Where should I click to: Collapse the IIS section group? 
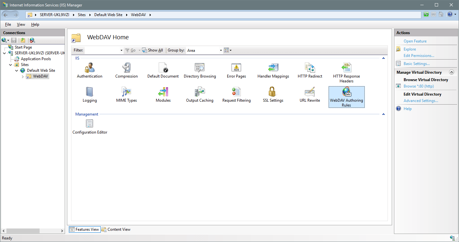pyautogui.click(x=383, y=58)
